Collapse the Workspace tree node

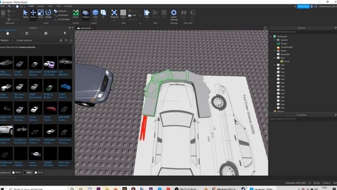(x=271, y=36)
